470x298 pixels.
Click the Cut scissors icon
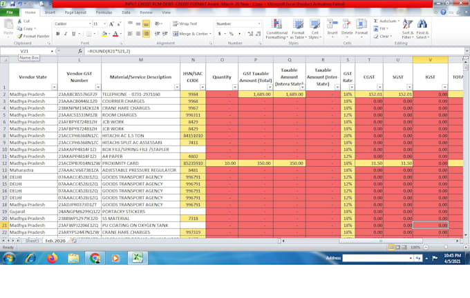pos(19,21)
